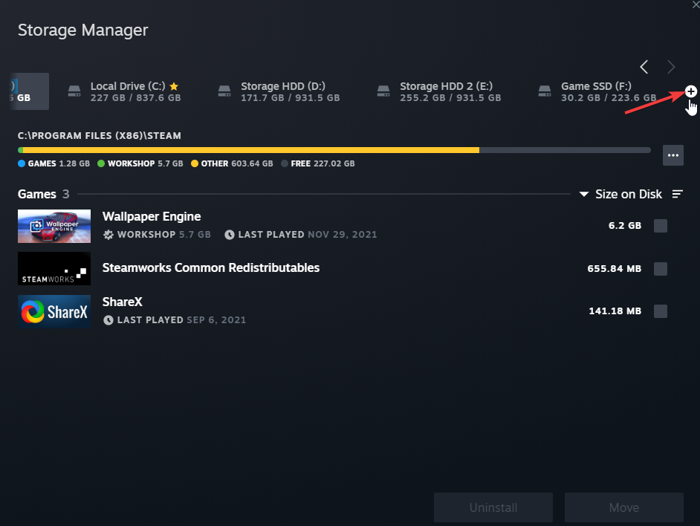Click the ShareX title text
The image size is (700, 526).
(123, 302)
